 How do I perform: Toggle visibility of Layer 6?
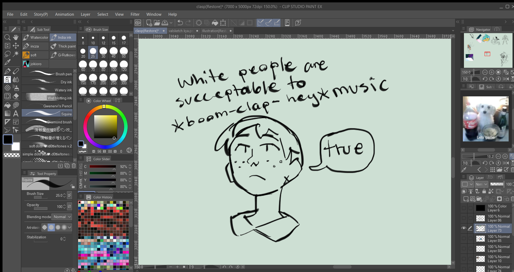pyautogui.click(x=464, y=208)
